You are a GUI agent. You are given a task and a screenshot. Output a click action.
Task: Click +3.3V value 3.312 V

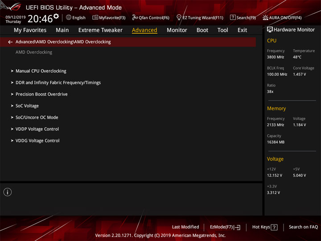(x=273, y=193)
